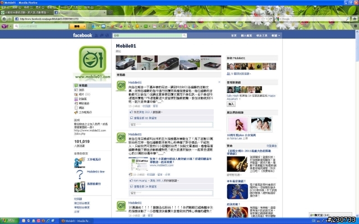Open the Google search engine selector dropdown
This screenshot has height=224, width=359.
click(x=280, y=19)
